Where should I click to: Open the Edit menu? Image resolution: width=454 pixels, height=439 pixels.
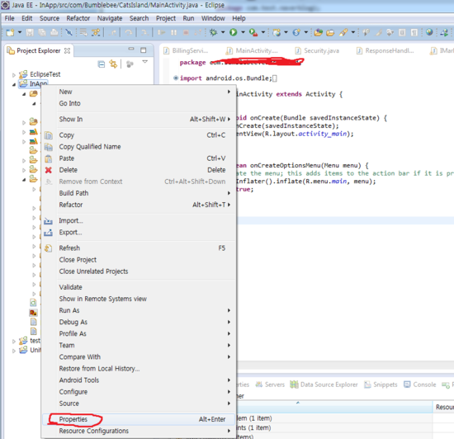[x=27, y=18]
